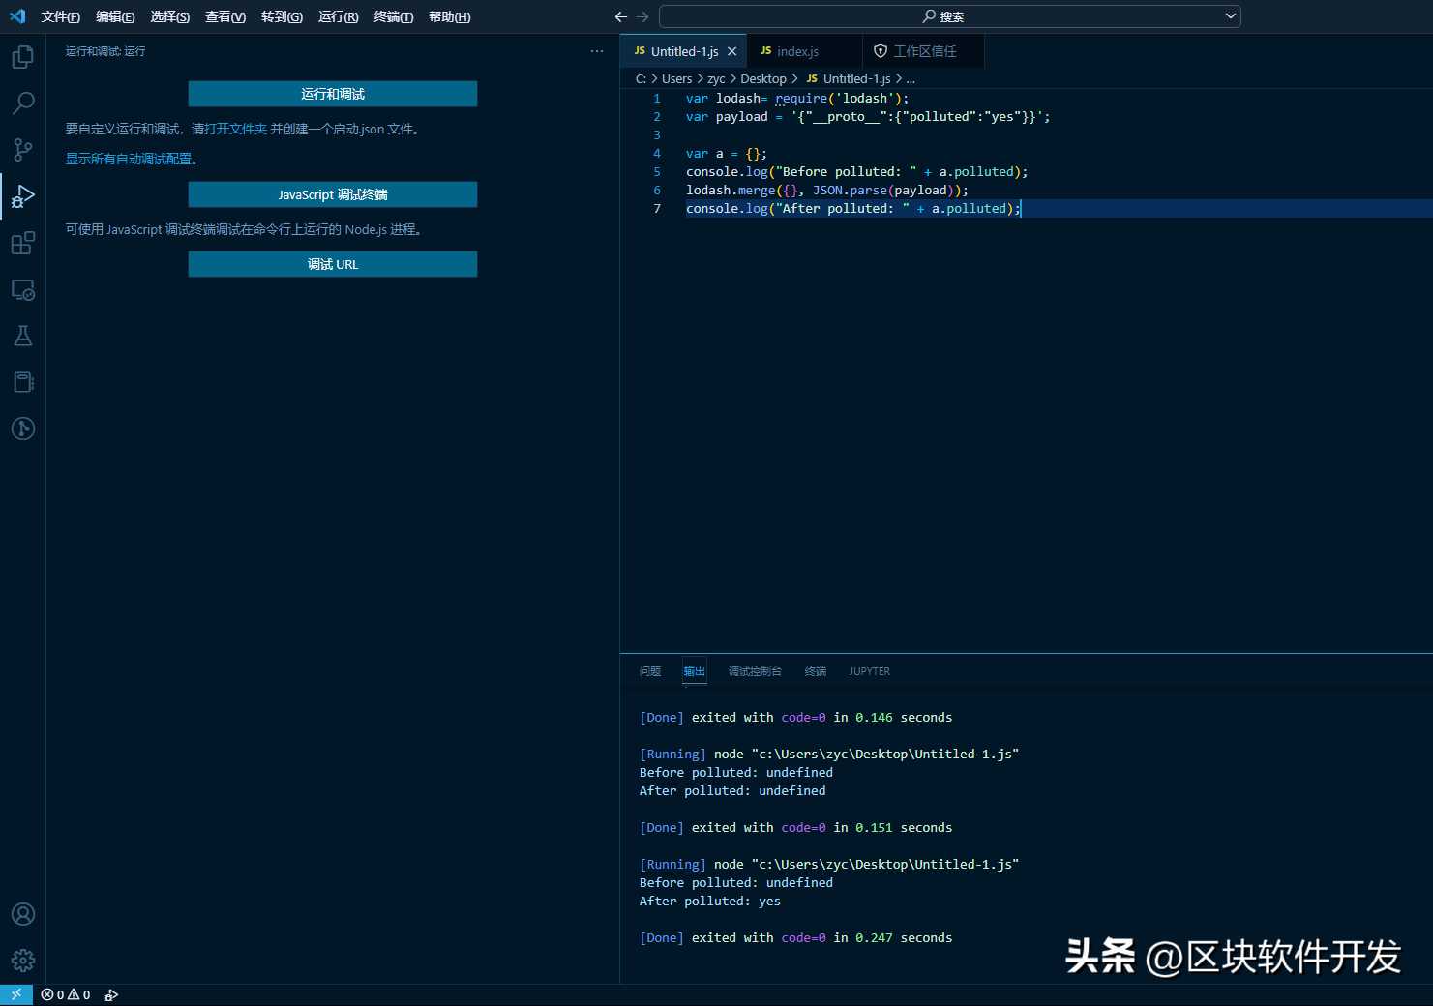Click the var payload code line
Image resolution: width=1433 pixels, height=1006 pixels.
pos(868,116)
